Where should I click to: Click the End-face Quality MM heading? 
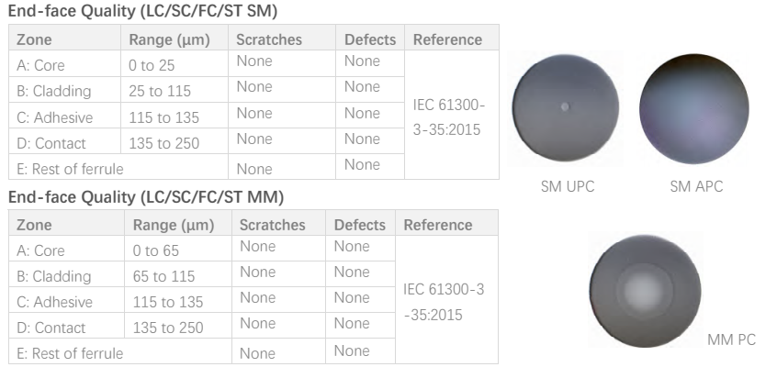[x=146, y=197]
